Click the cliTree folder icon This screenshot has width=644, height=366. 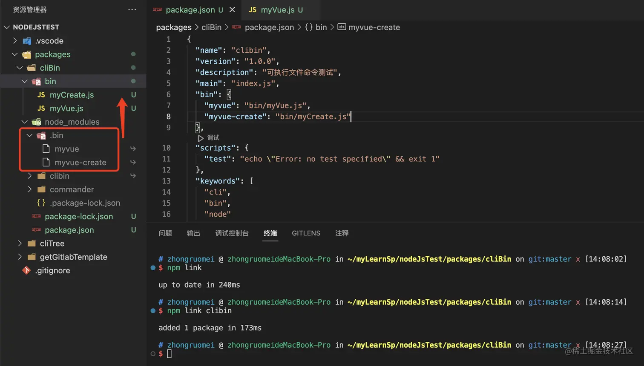point(32,243)
